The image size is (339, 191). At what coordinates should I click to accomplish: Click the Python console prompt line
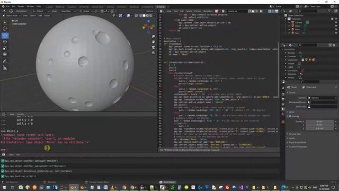click(79, 150)
